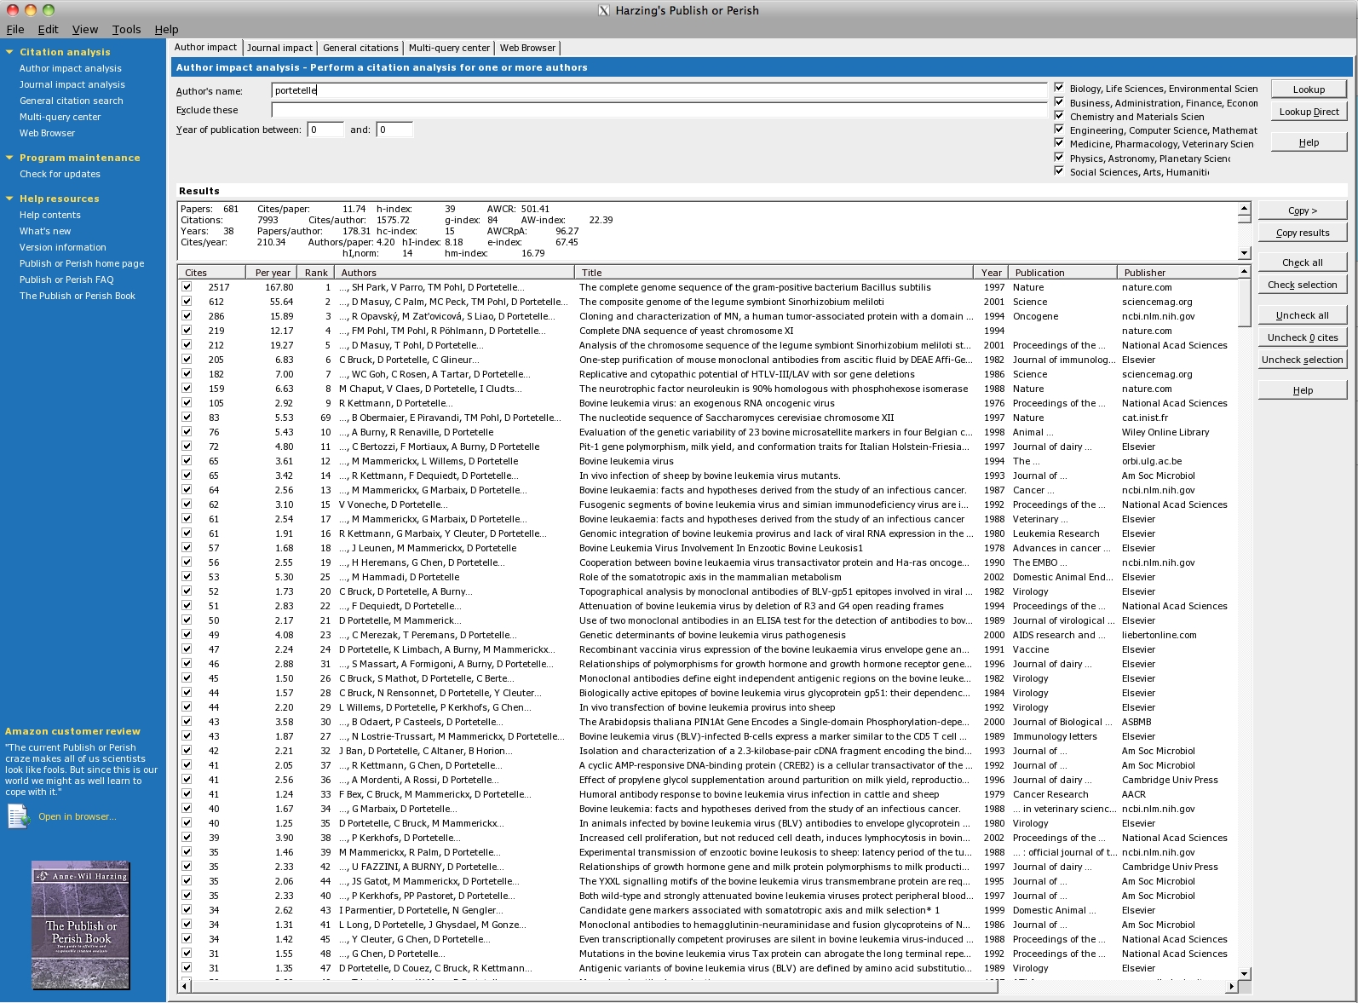Click Help button below Uncheck selection

point(1303,390)
